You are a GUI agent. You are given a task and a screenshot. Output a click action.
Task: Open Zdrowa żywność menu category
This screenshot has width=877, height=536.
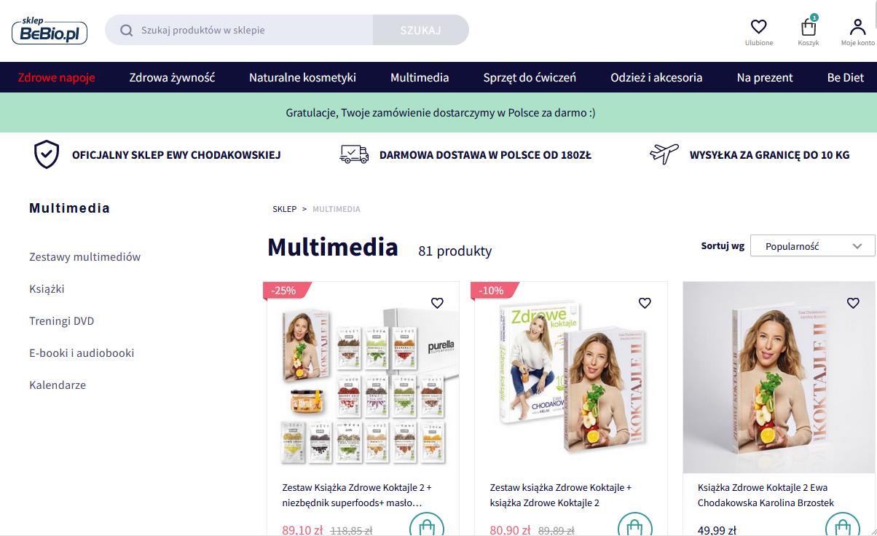[172, 77]
